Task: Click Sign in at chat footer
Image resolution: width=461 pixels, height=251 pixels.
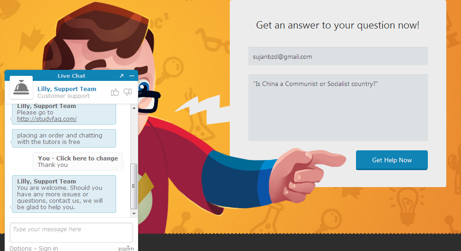Action: click(x=48, y=248)
